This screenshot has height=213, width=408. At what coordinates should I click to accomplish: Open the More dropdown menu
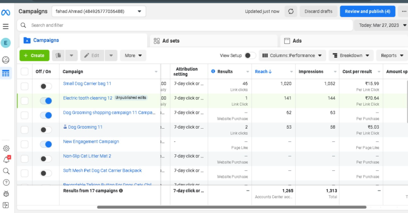(x=133, y=56)
